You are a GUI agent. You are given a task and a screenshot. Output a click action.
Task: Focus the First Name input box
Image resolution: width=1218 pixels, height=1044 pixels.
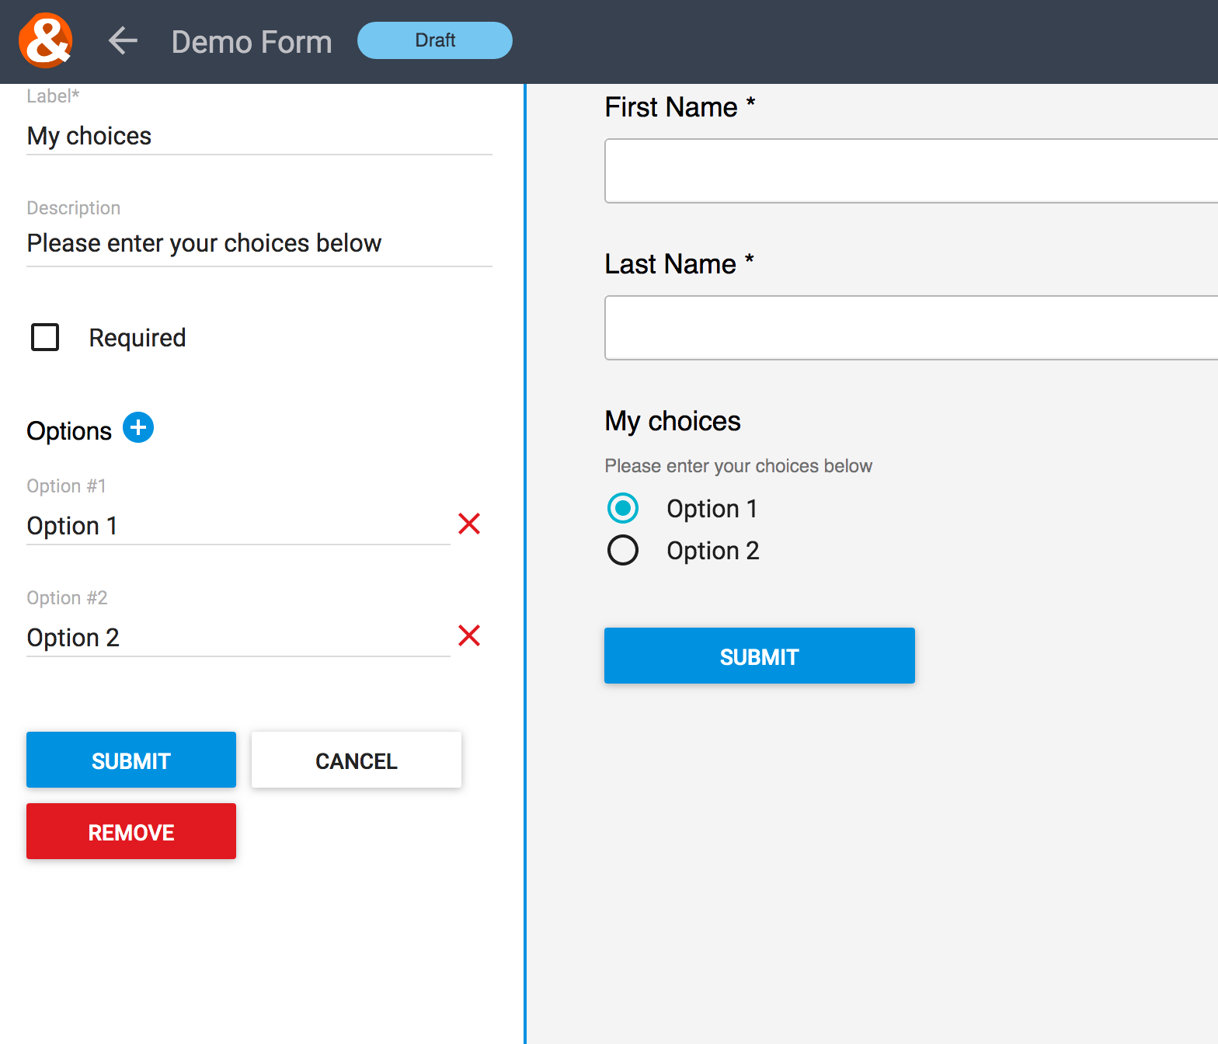tap(911, 171)
